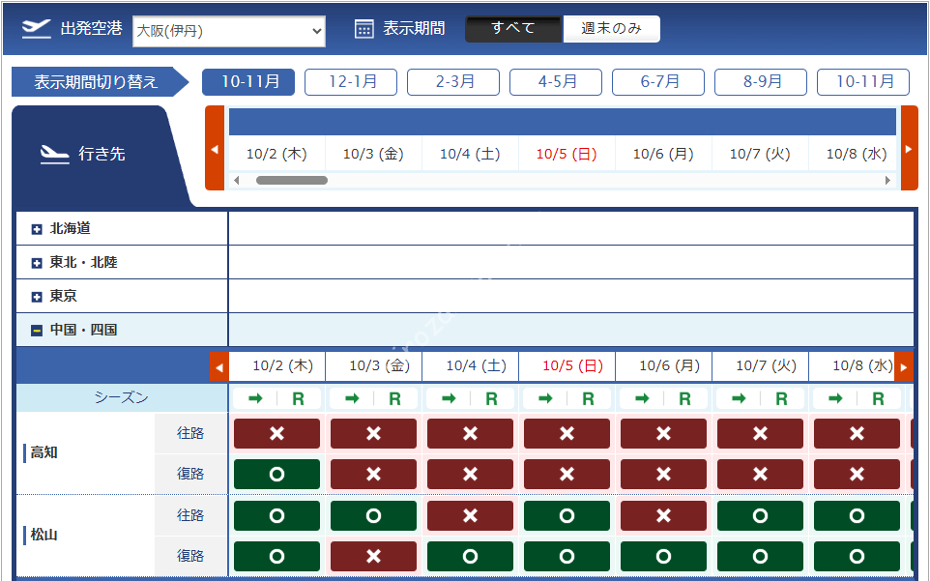The image size is (930, 581).
Task: Click the previous-dates arrow in 中国・四国 date row
Action: pos(218,367)
